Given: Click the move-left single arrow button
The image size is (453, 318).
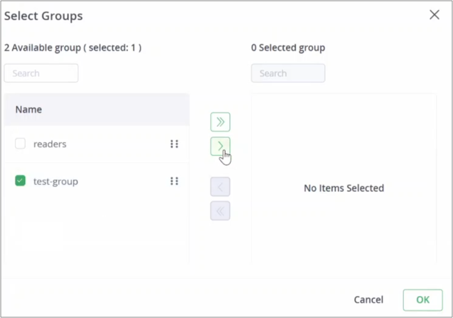Looking at the screenshot, I should click(x=220, y=187).
